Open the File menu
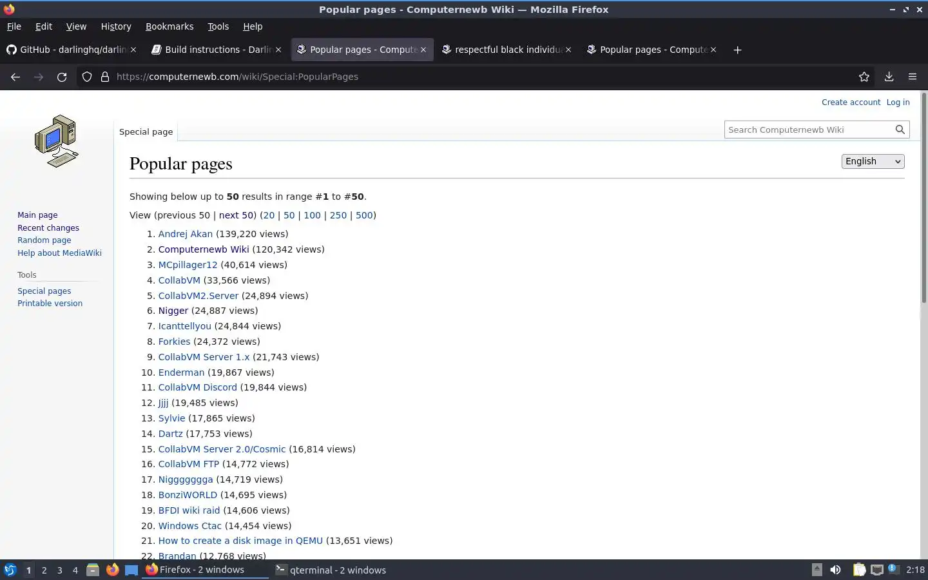 pos(14,26)
